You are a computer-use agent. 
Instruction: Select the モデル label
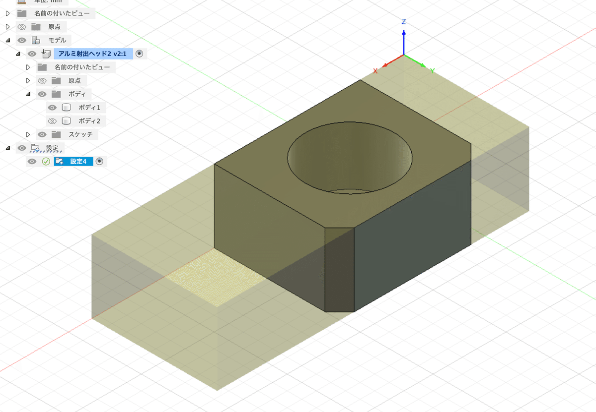58,40
